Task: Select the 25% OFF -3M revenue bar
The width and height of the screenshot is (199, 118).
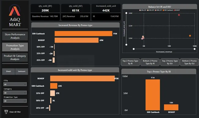Action: [x=54, y=60]
